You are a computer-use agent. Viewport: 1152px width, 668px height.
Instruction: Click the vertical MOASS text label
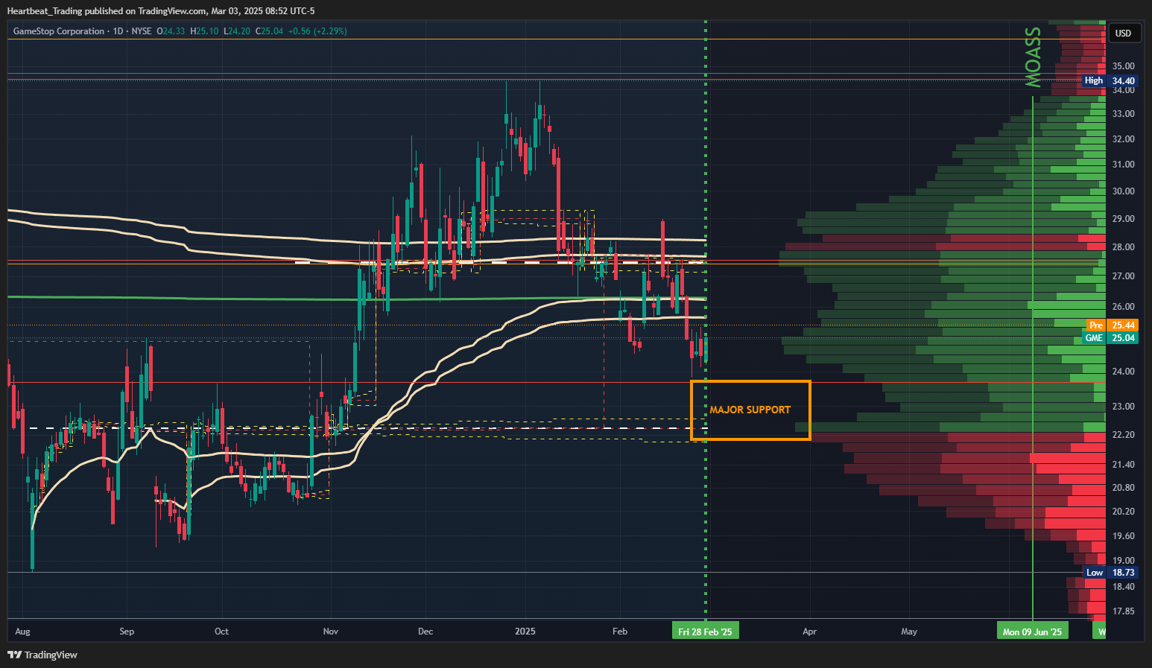coord(1033,57)
